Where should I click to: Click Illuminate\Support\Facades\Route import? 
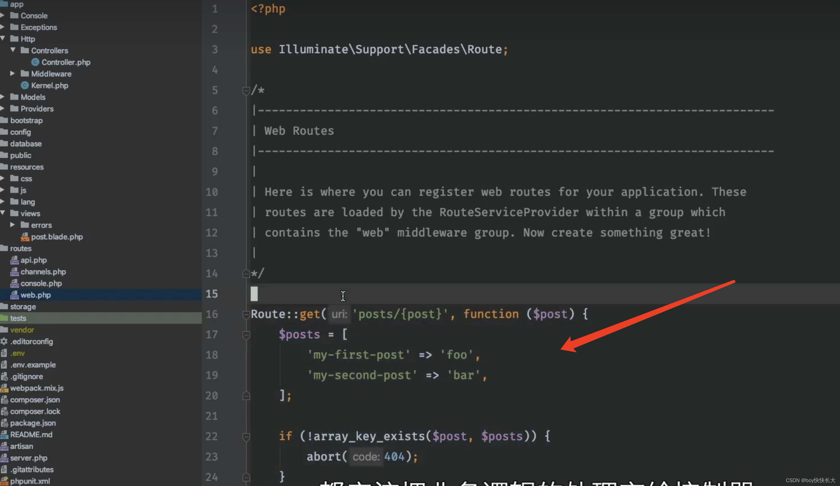point(390,49)
